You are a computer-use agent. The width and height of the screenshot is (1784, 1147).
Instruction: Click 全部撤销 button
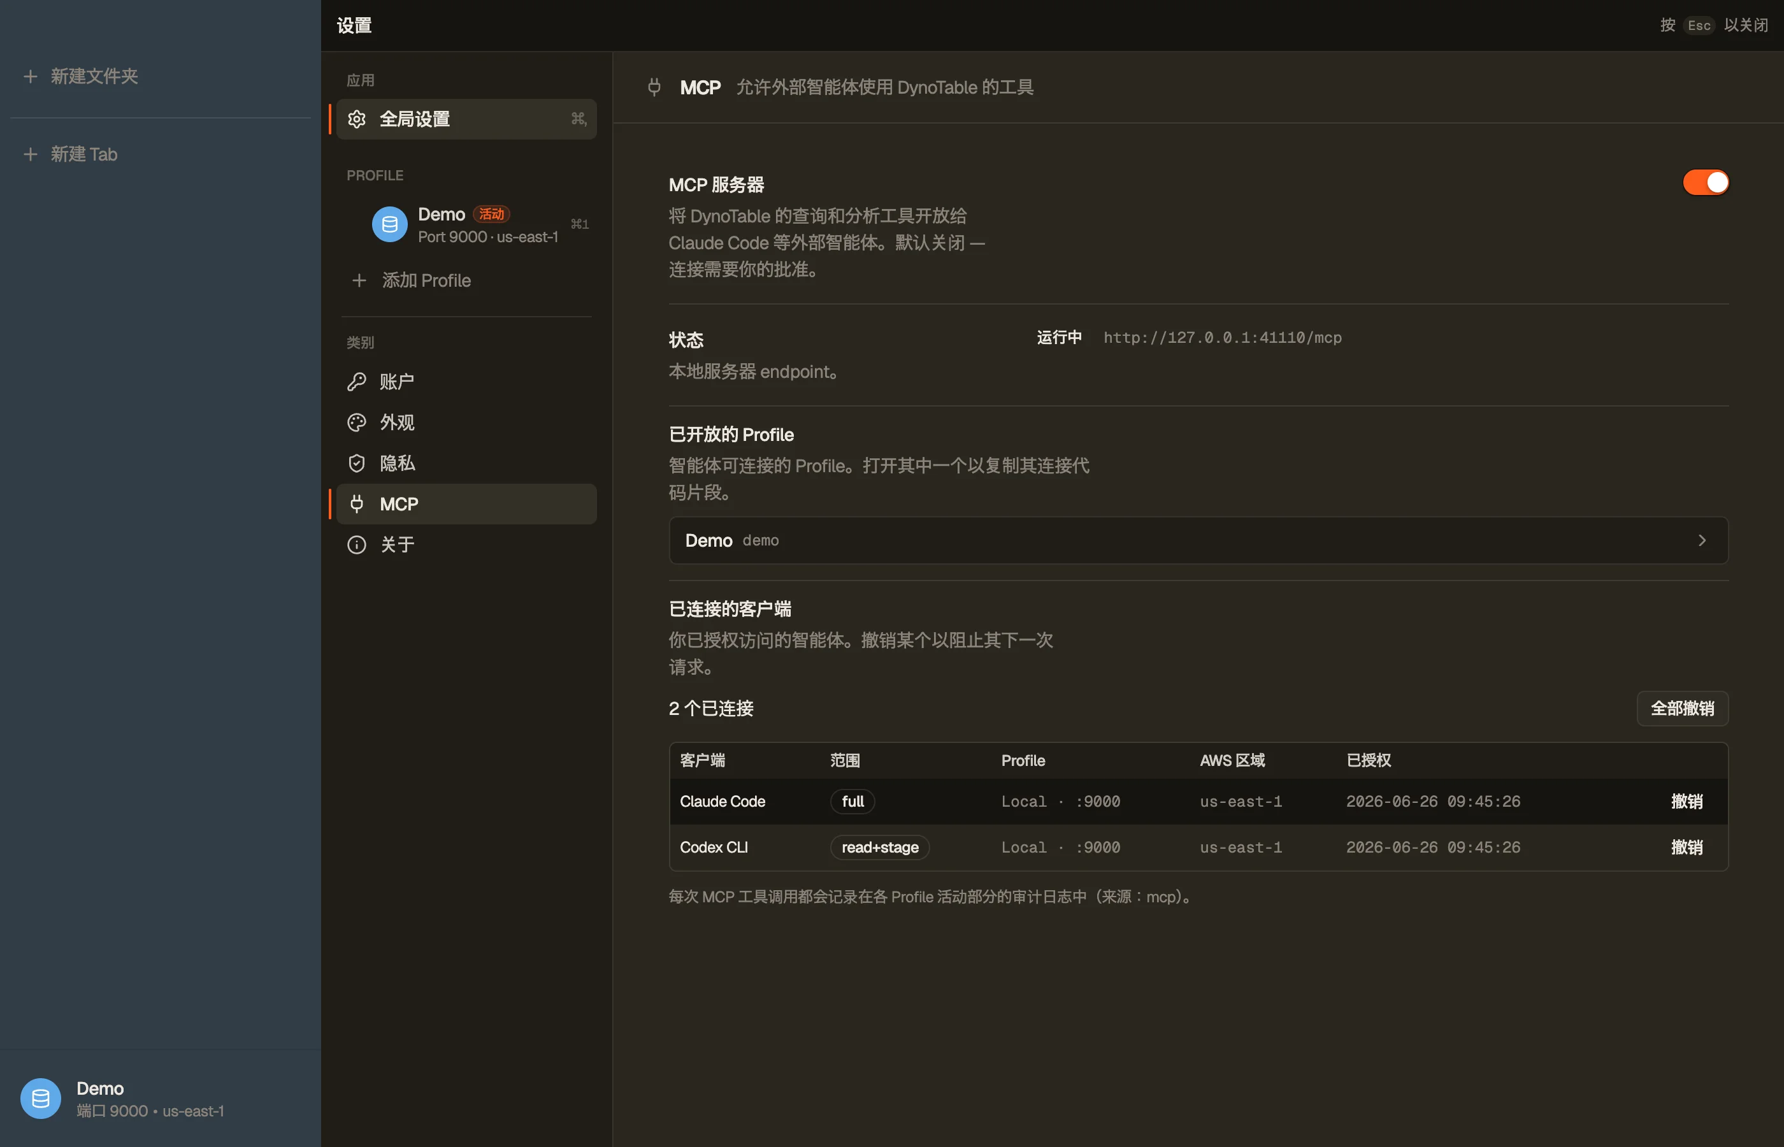[x=1682, y=709]
